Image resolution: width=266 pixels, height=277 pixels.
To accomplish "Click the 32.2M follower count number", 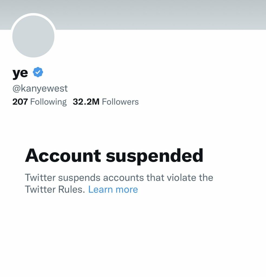I will pos(86,102).
